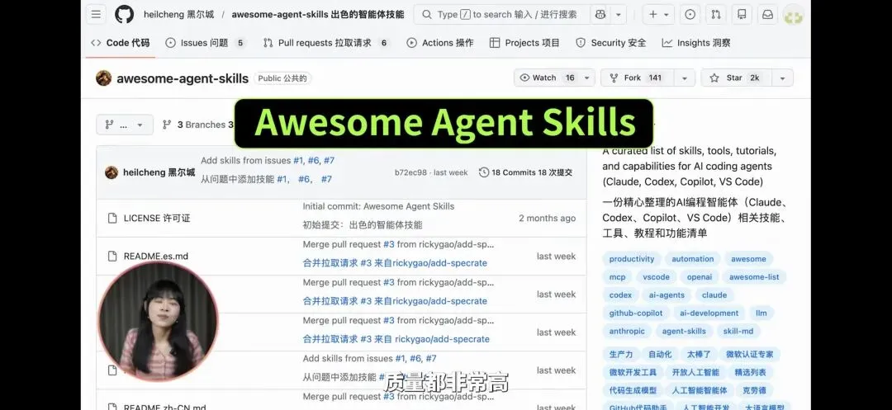Open the skill-md topic tag
This screenshot has height=410, width=892.
point(738,331)
